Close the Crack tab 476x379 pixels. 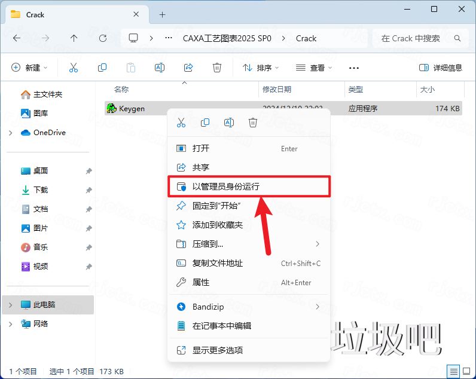[x=136, y=14]
